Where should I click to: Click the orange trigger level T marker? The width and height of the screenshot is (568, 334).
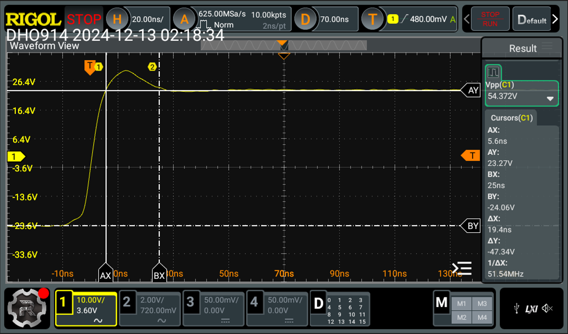tap(471, 155)
